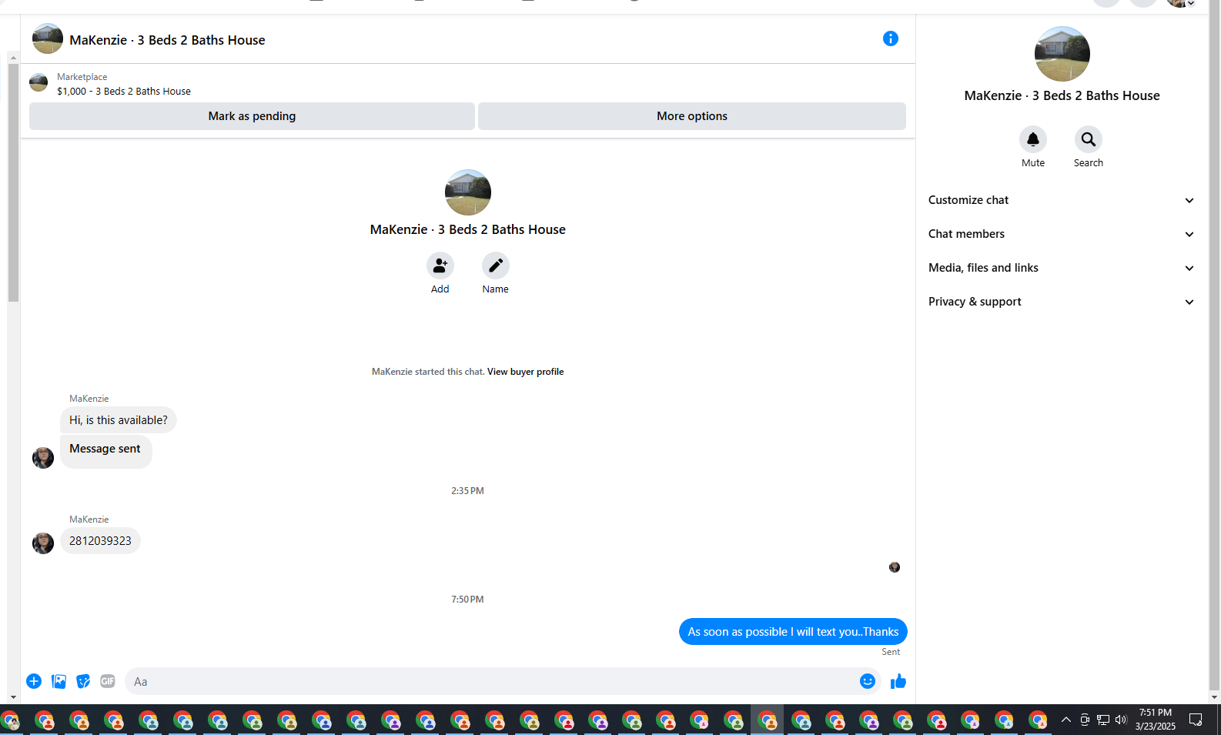This screenshot has height=735, width=1221.
Task: Open View buyer profile link
Action: (x=525, y=372)
